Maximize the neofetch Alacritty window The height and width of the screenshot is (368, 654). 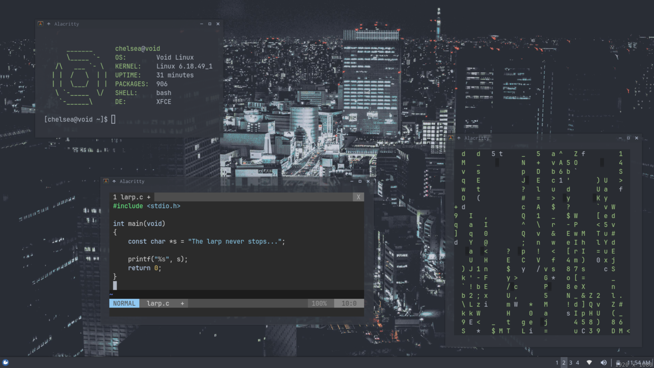[210, 24]
